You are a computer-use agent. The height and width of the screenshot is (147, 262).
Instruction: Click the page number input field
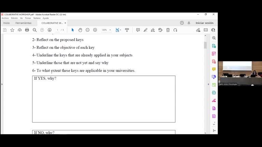(58, 30)
